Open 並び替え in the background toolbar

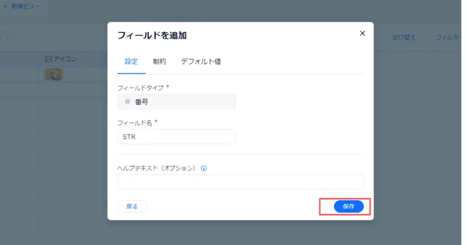click(x=404, y=37)
